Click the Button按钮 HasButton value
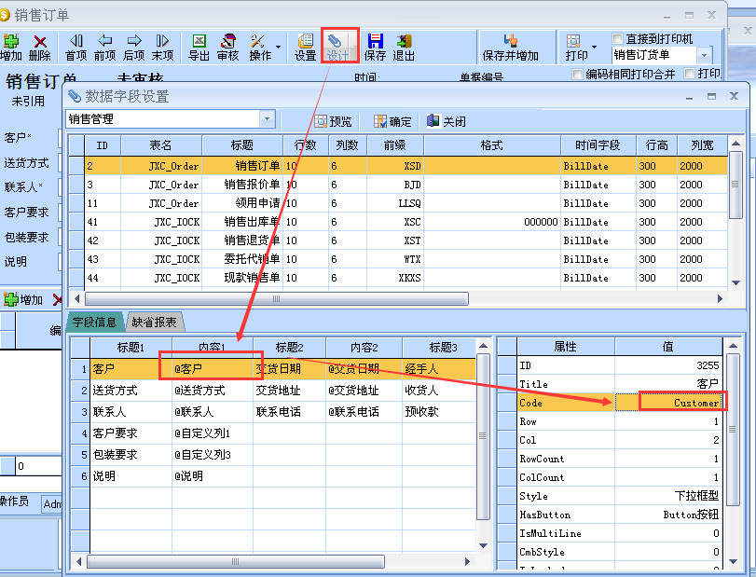This screenshot has width=756, height=577. 668,515
